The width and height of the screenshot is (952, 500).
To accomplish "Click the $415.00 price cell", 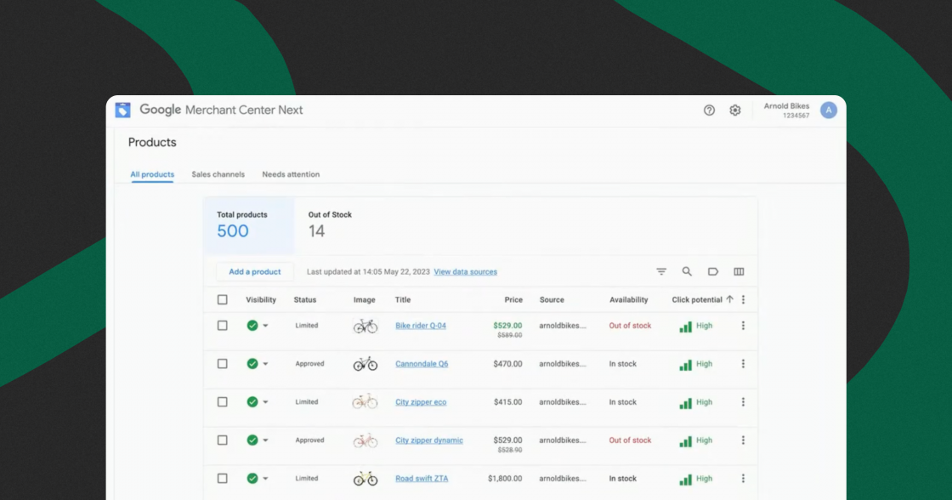I will coord(508,402).
